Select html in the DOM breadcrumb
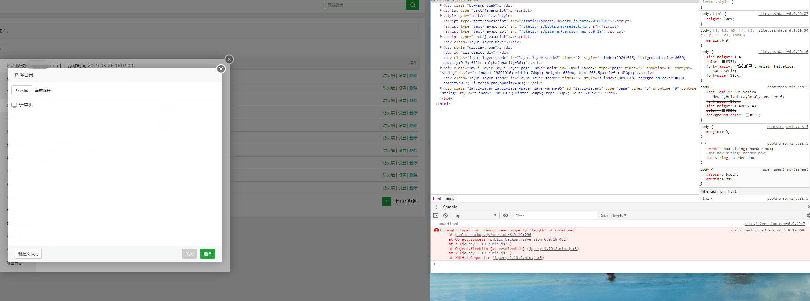The height and width of the screenshot is (301, 810). (437, 199)
